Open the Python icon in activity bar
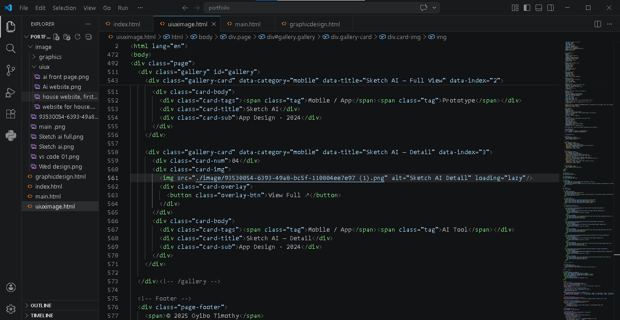 [x=11, y=136]
